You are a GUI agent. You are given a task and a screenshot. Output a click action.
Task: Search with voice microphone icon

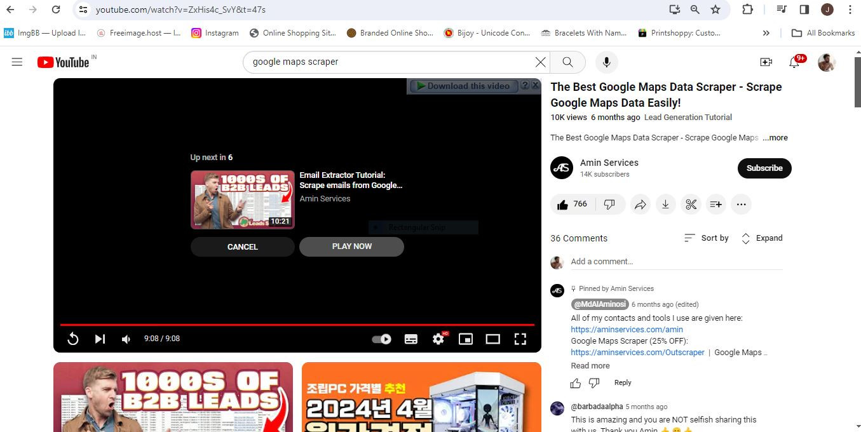(x=606, y=62)
